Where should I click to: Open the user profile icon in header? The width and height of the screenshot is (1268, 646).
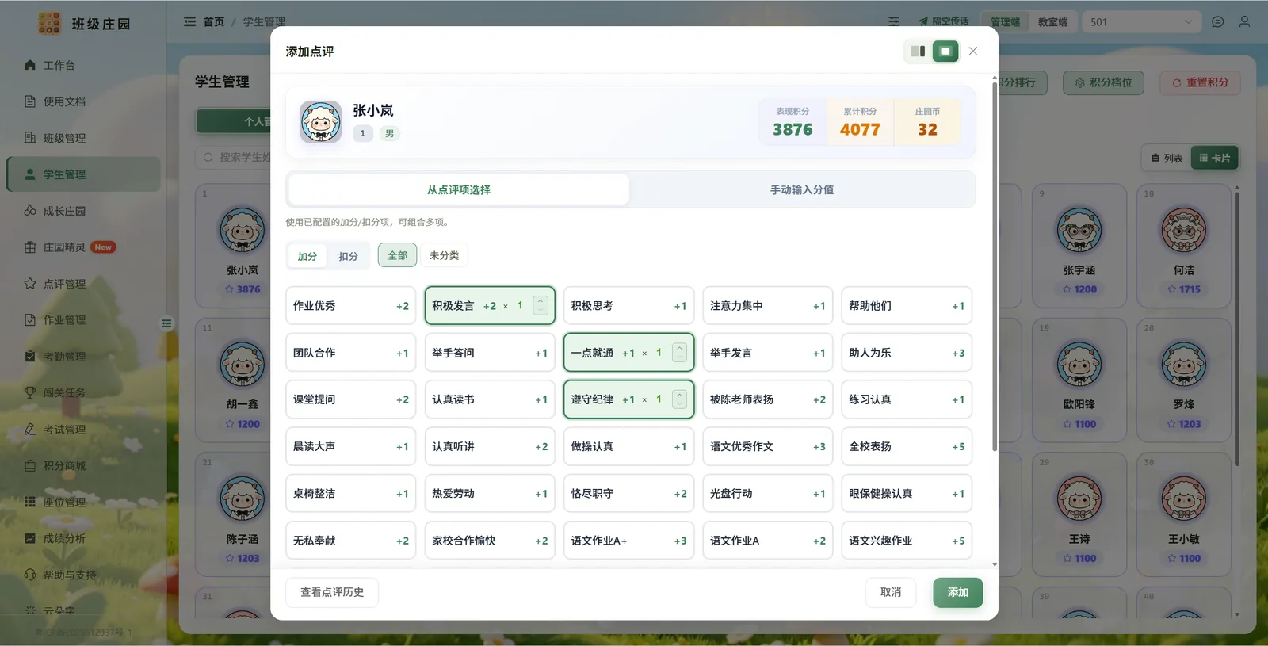tap(1244, 22)
